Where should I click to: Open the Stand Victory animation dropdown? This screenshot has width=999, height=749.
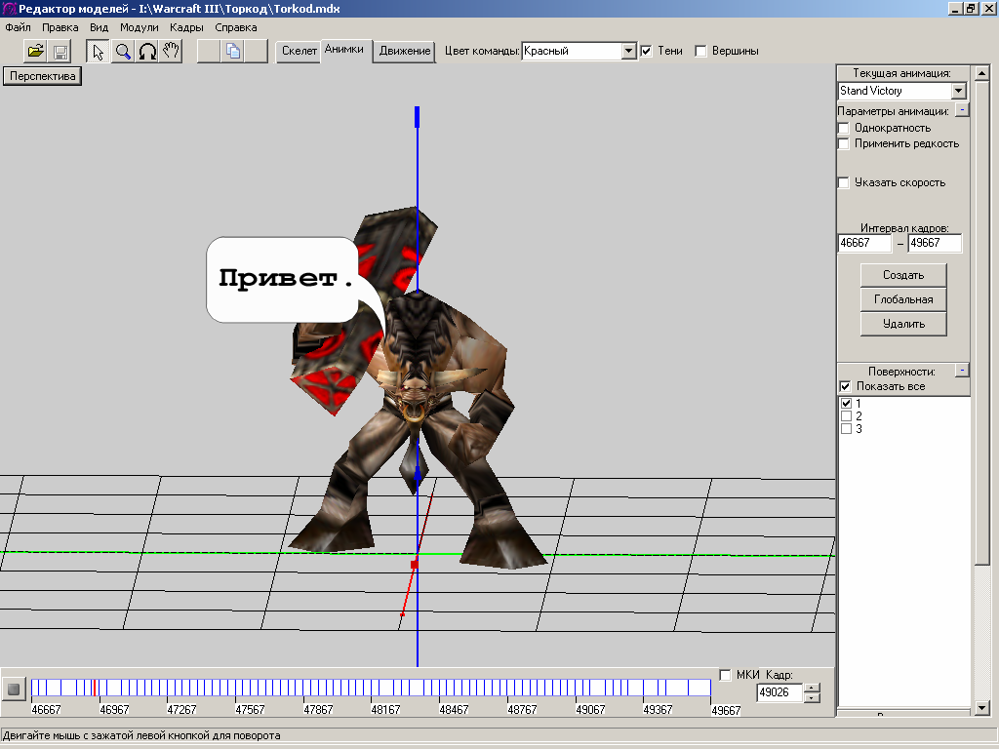point(958,91)
